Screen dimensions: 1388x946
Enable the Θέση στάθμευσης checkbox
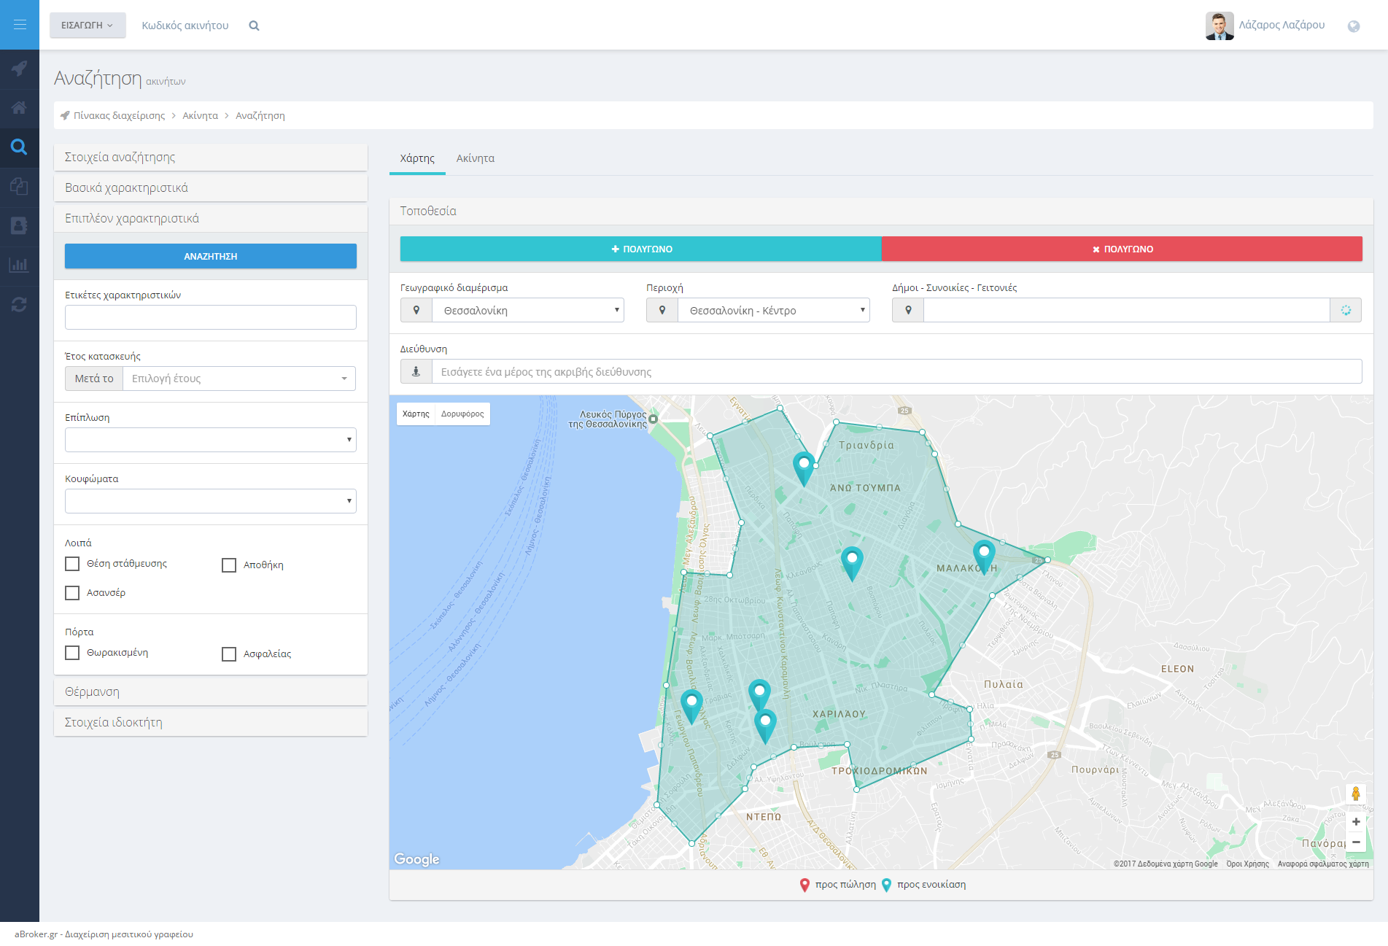(72, 564)
